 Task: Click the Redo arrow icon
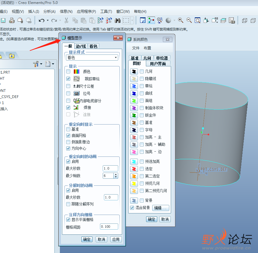[x=54, y=20]
